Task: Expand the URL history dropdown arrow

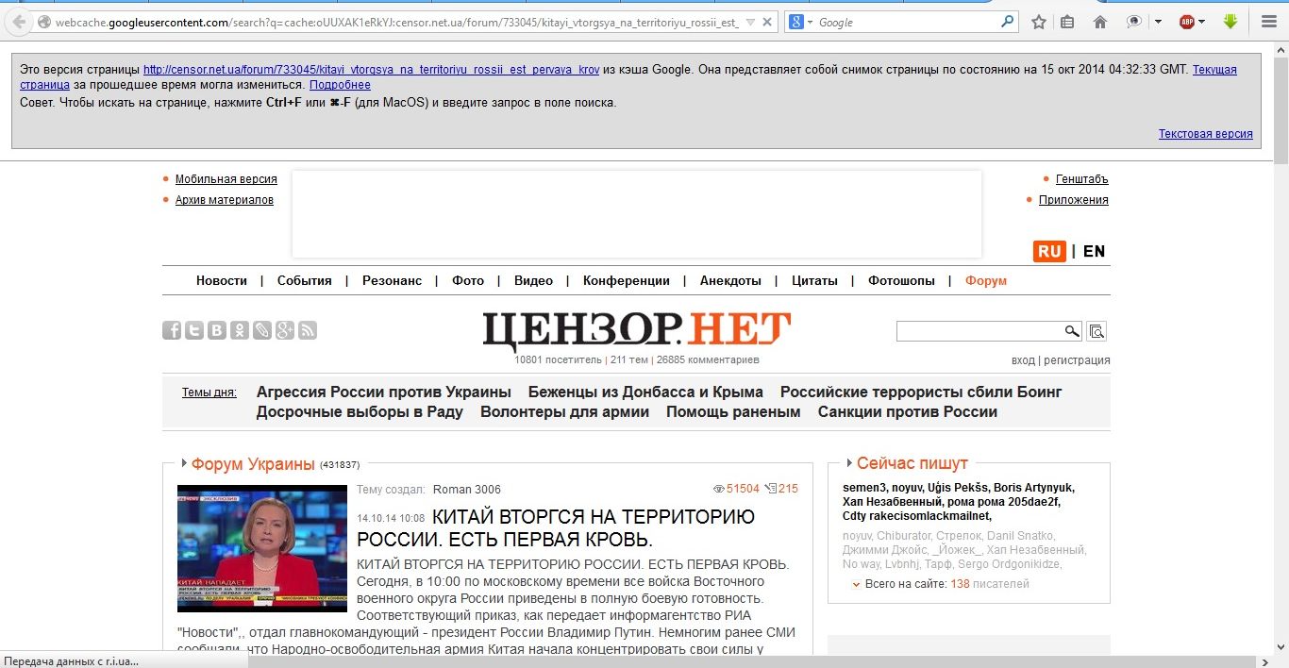Action: tap(750, 22)
